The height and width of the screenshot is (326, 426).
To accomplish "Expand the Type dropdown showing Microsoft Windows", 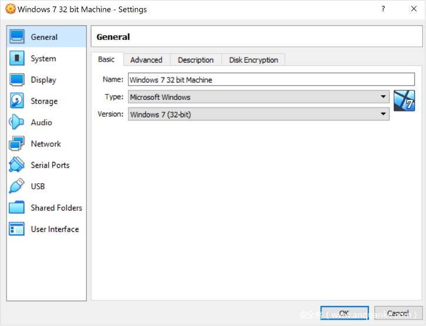I will pos(258,97).
